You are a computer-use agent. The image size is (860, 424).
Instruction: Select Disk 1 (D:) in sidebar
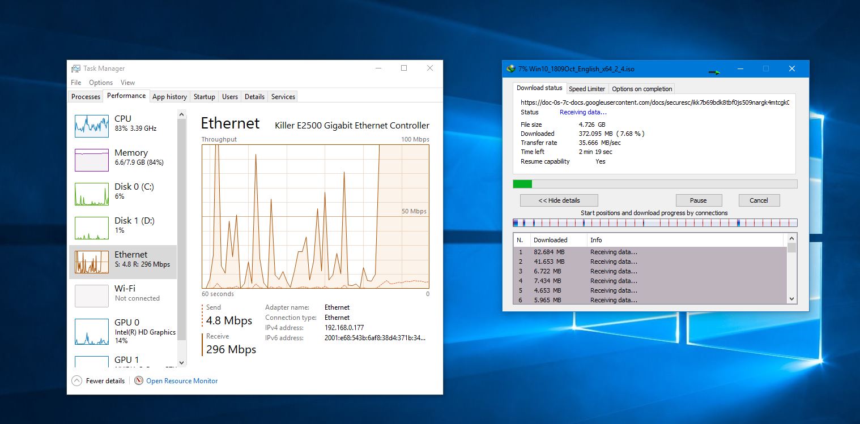pos(123,228)
